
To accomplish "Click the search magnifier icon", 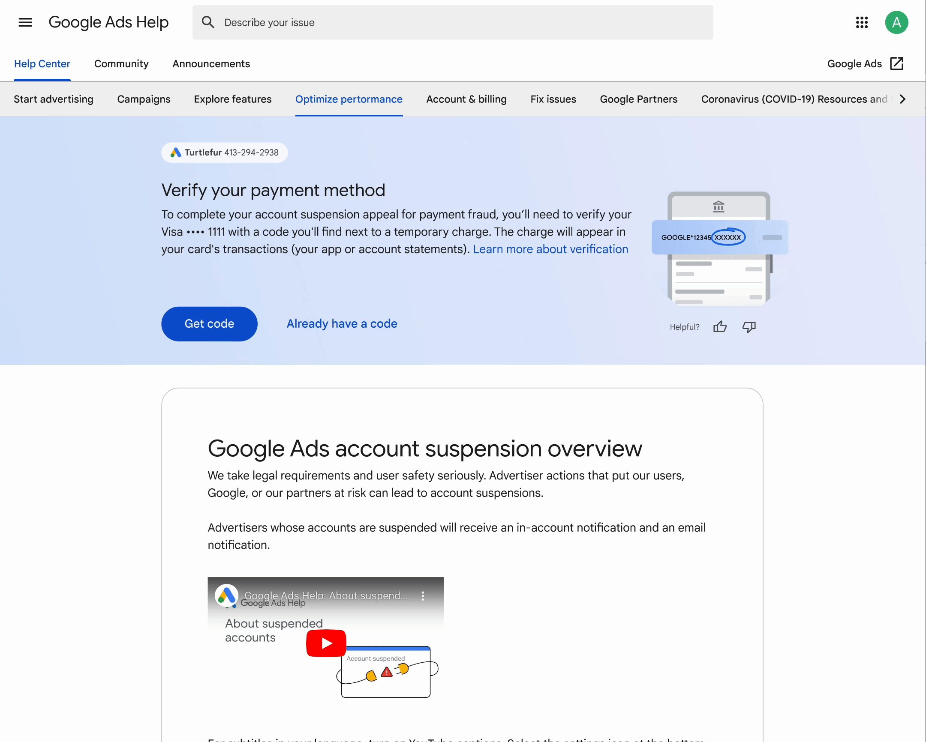I will point(208,22).
